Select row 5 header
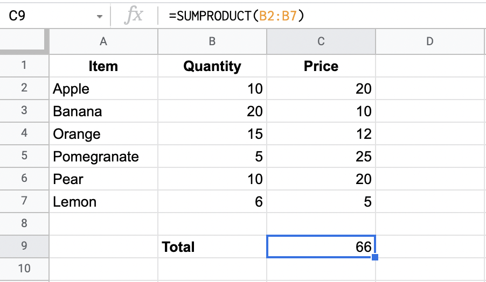Viewport: 486px width, 282px height. coord(24,156)
